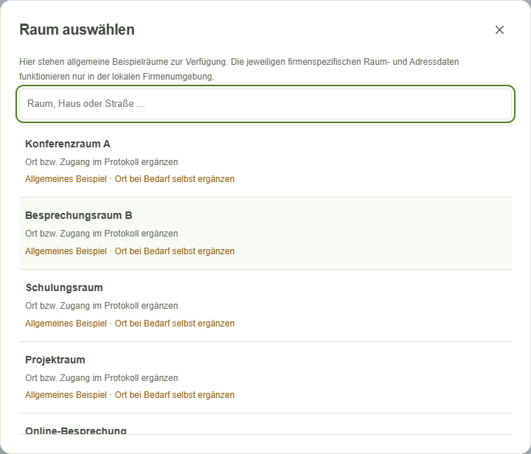Viewport: 531px width, 454px height.
Task: Close the Raum auswählen dialog
Action: tap(499, 29)
